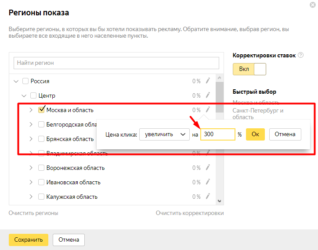Click the Очистить корректировки link
Viewport: 318px width, 250px height.
pos(189,213)
